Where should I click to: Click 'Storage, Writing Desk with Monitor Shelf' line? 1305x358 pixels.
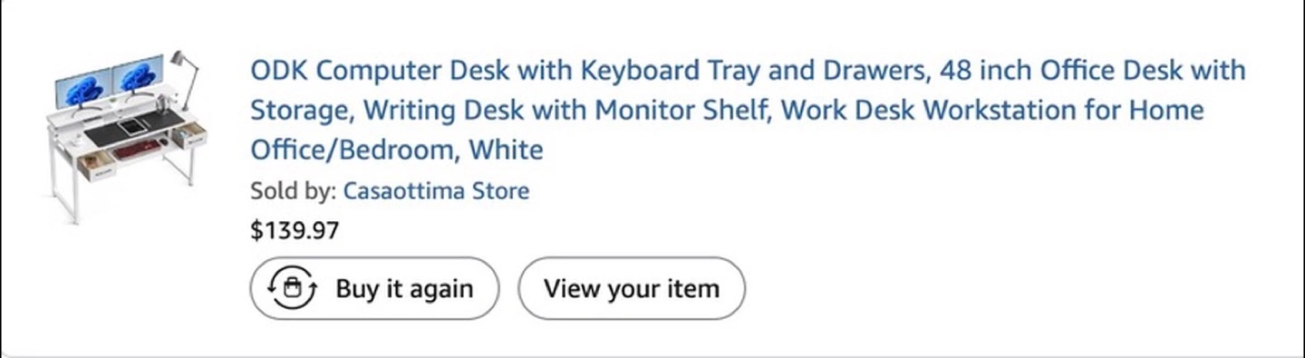(509, 110)
